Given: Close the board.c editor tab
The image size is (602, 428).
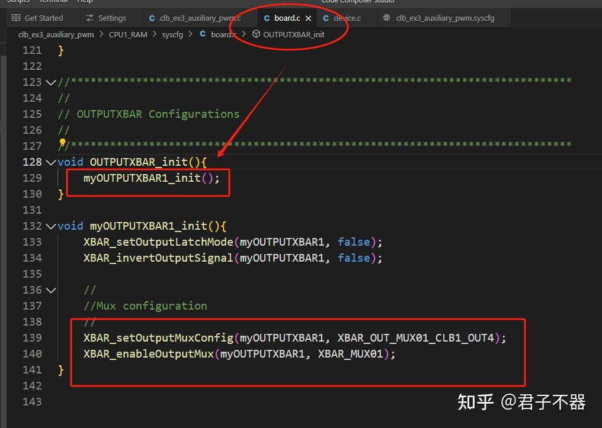Looking at the screenshot, I should [x=308, y=18].
